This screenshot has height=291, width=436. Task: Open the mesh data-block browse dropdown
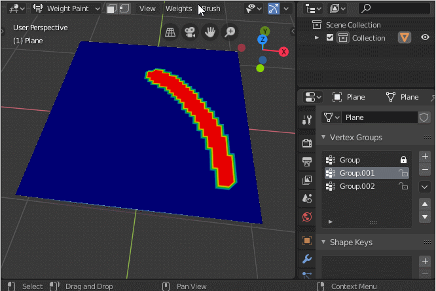coord(331,117)
